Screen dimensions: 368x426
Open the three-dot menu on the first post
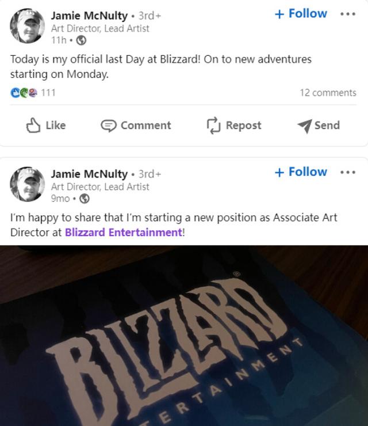click(x=348, y=14)
